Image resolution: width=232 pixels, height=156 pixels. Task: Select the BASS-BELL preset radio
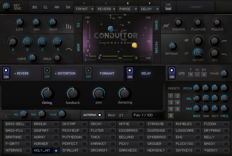click(x=28, y=124)
